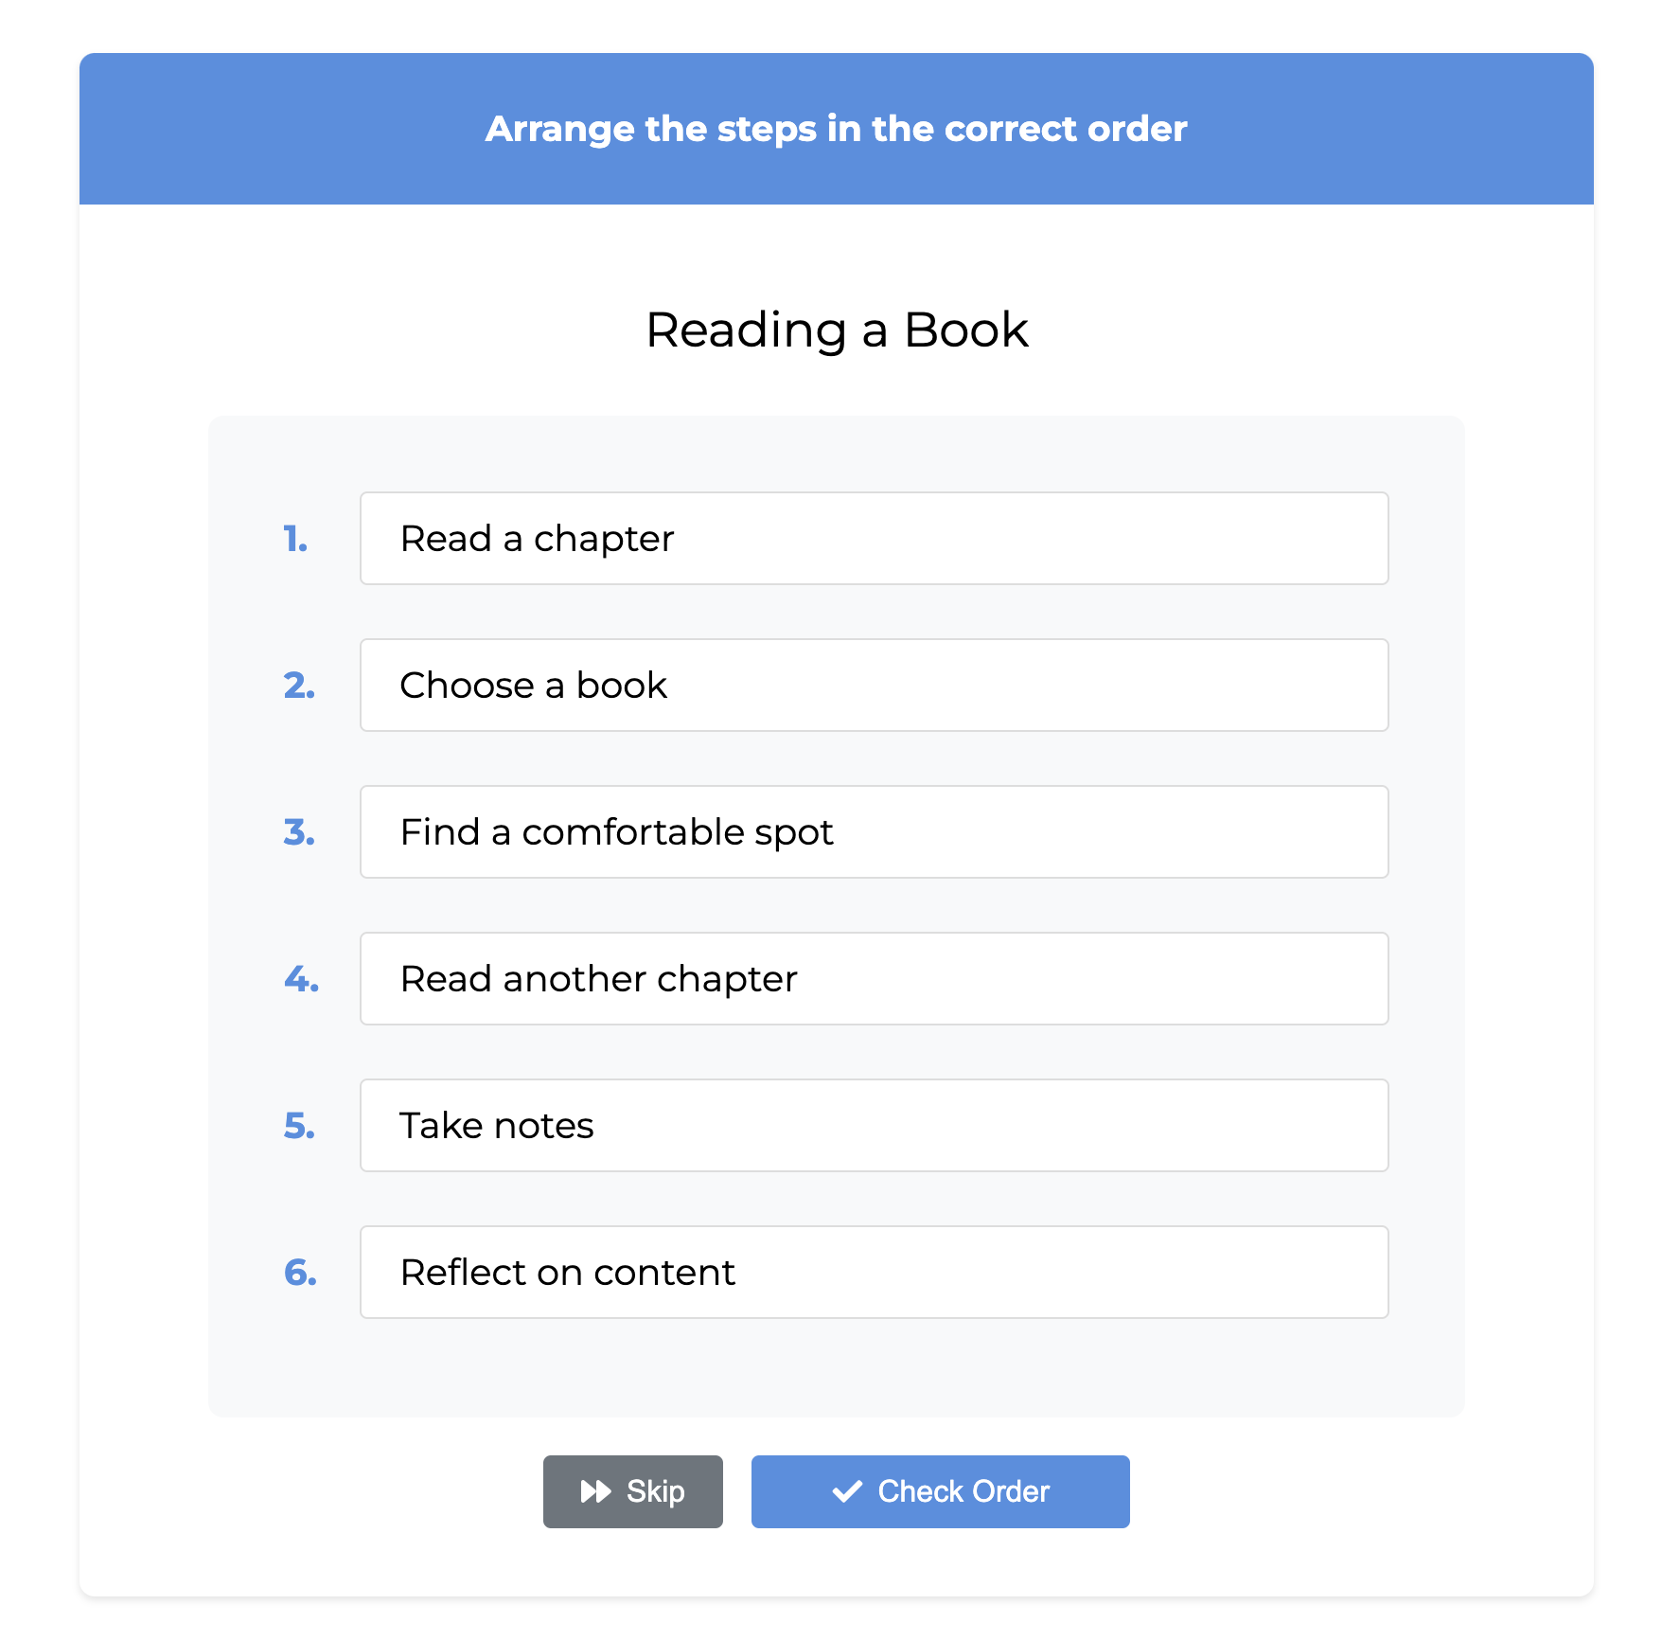Click the step number 3 label
Image resolution: width=1662 pixels, height=1640 pixels.
click(x=297, y=831)
